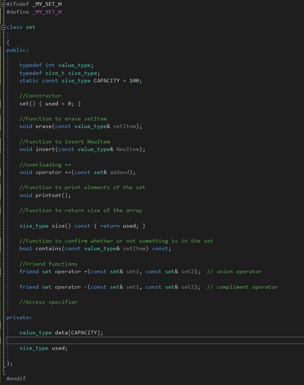
Task: Click the highlighted empty line below data array
Action: pos(150,340)
